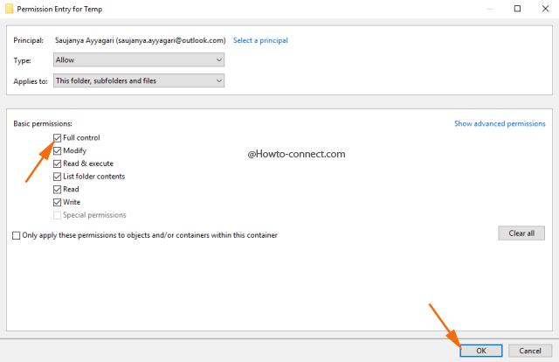
Task: Open Show advanced permissions link
Action: pos(500,124)
